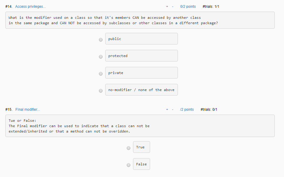Select the "private" radio button
284x177 pixels.
point(101,73)
